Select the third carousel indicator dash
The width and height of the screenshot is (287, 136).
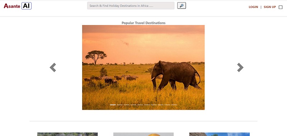point(127,105)
